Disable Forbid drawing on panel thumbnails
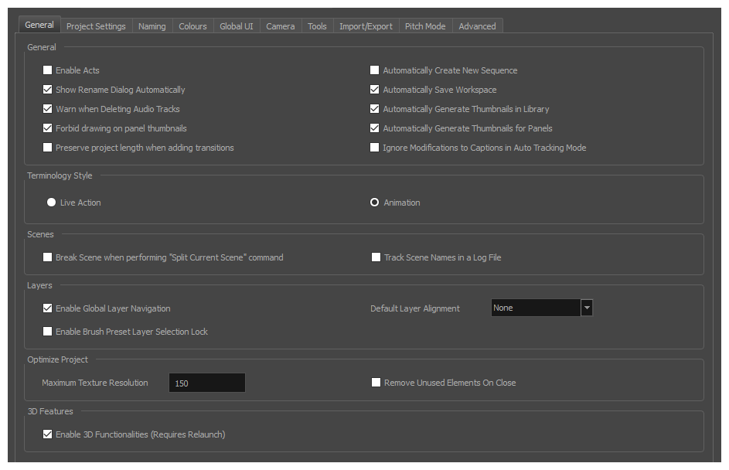729x470 pixels. click(47, 128)
